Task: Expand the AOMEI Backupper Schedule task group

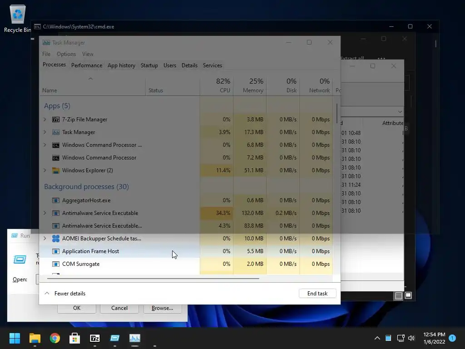Action: [x=45, y=239]
